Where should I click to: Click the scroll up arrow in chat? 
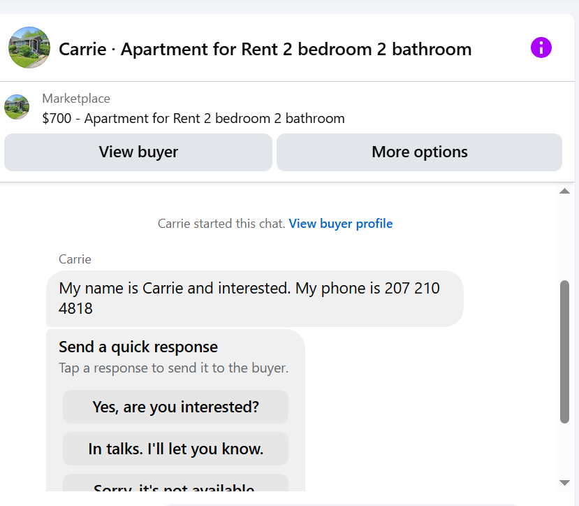coord(564,191)
